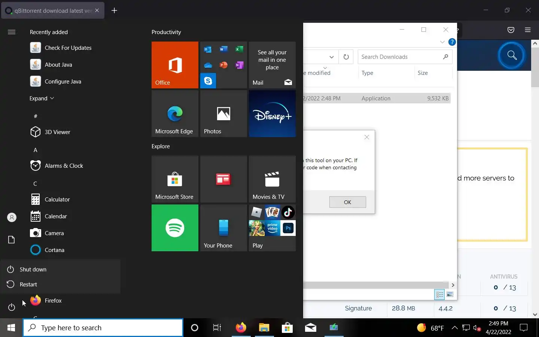This screenshot has width=539, height=337.
Task: Launch Excel from the small Office tiles
Action: pos(239,49)
